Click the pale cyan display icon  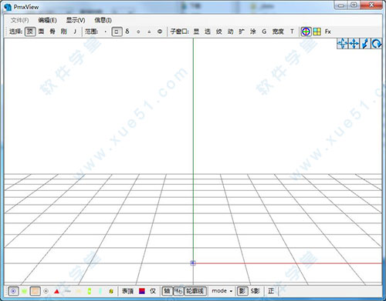coord(100,291)
